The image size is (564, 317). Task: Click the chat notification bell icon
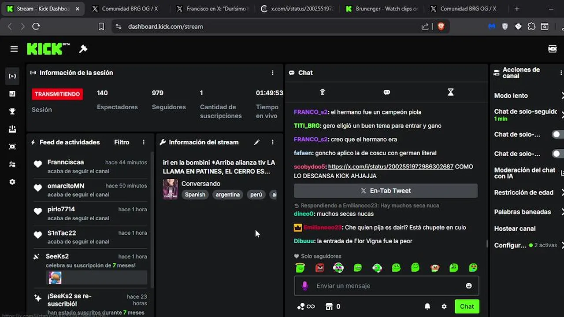tap(427, 306)
